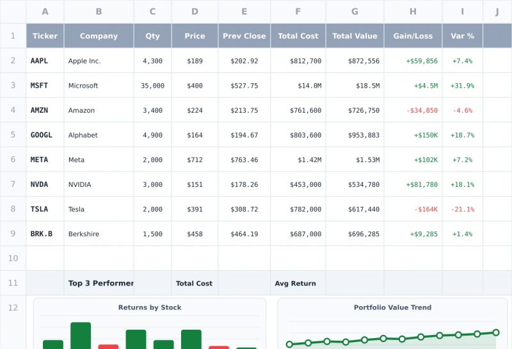Select the META ticker cell

point(45,159)
